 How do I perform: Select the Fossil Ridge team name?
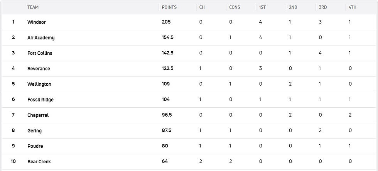[40, 100]
